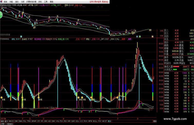The height and width of the screenshot is (125, 194).
Task: Click the 密码 63.10 indicator value
Action: 69,5
